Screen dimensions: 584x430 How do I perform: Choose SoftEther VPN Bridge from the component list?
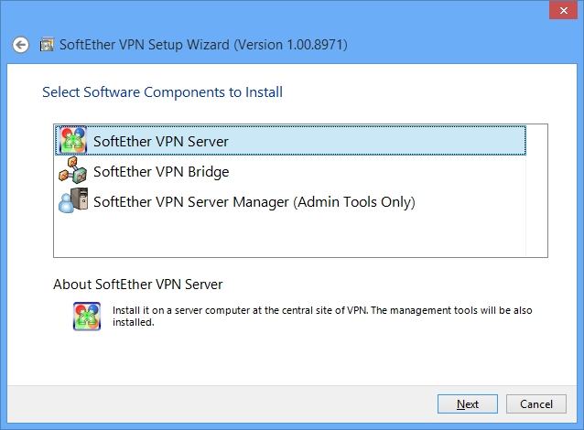161,172
